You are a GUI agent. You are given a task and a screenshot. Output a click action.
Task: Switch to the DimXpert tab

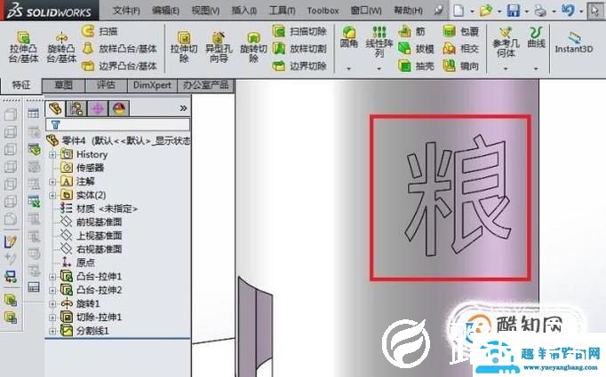point(152,85)
